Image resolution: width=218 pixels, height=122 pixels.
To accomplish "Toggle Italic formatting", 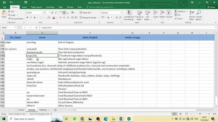I will pos(31,18).
